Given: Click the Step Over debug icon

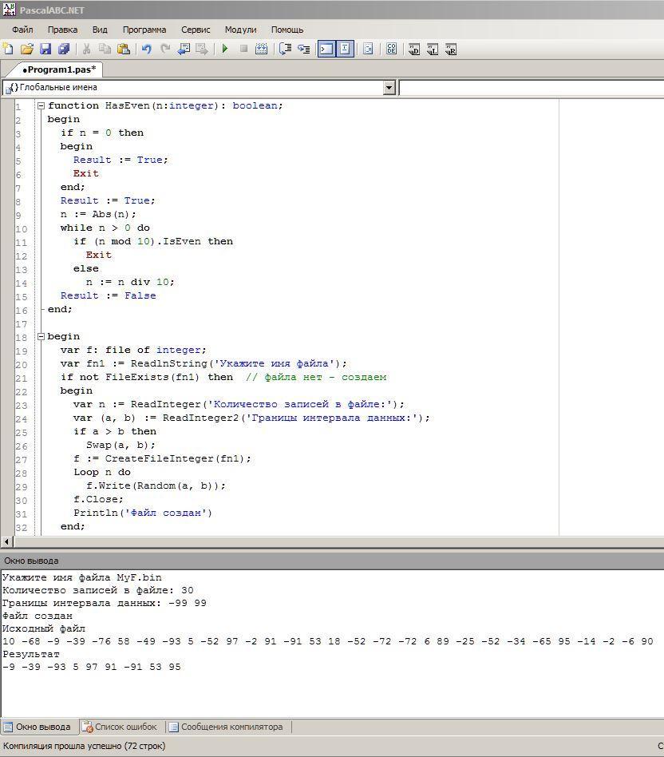Looking at the screenshot, I should tap(285, 49).
